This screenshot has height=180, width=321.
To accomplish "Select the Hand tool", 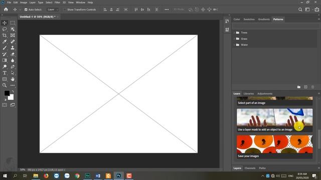I will coord(13,79).
